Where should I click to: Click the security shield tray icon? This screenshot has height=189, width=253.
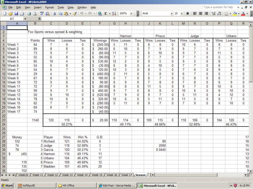(236, 186)
